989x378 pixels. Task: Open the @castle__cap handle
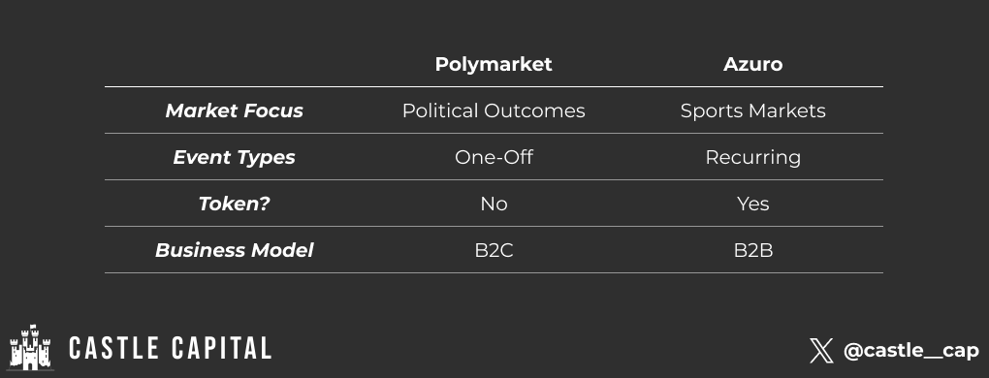[x=910, y=351]
